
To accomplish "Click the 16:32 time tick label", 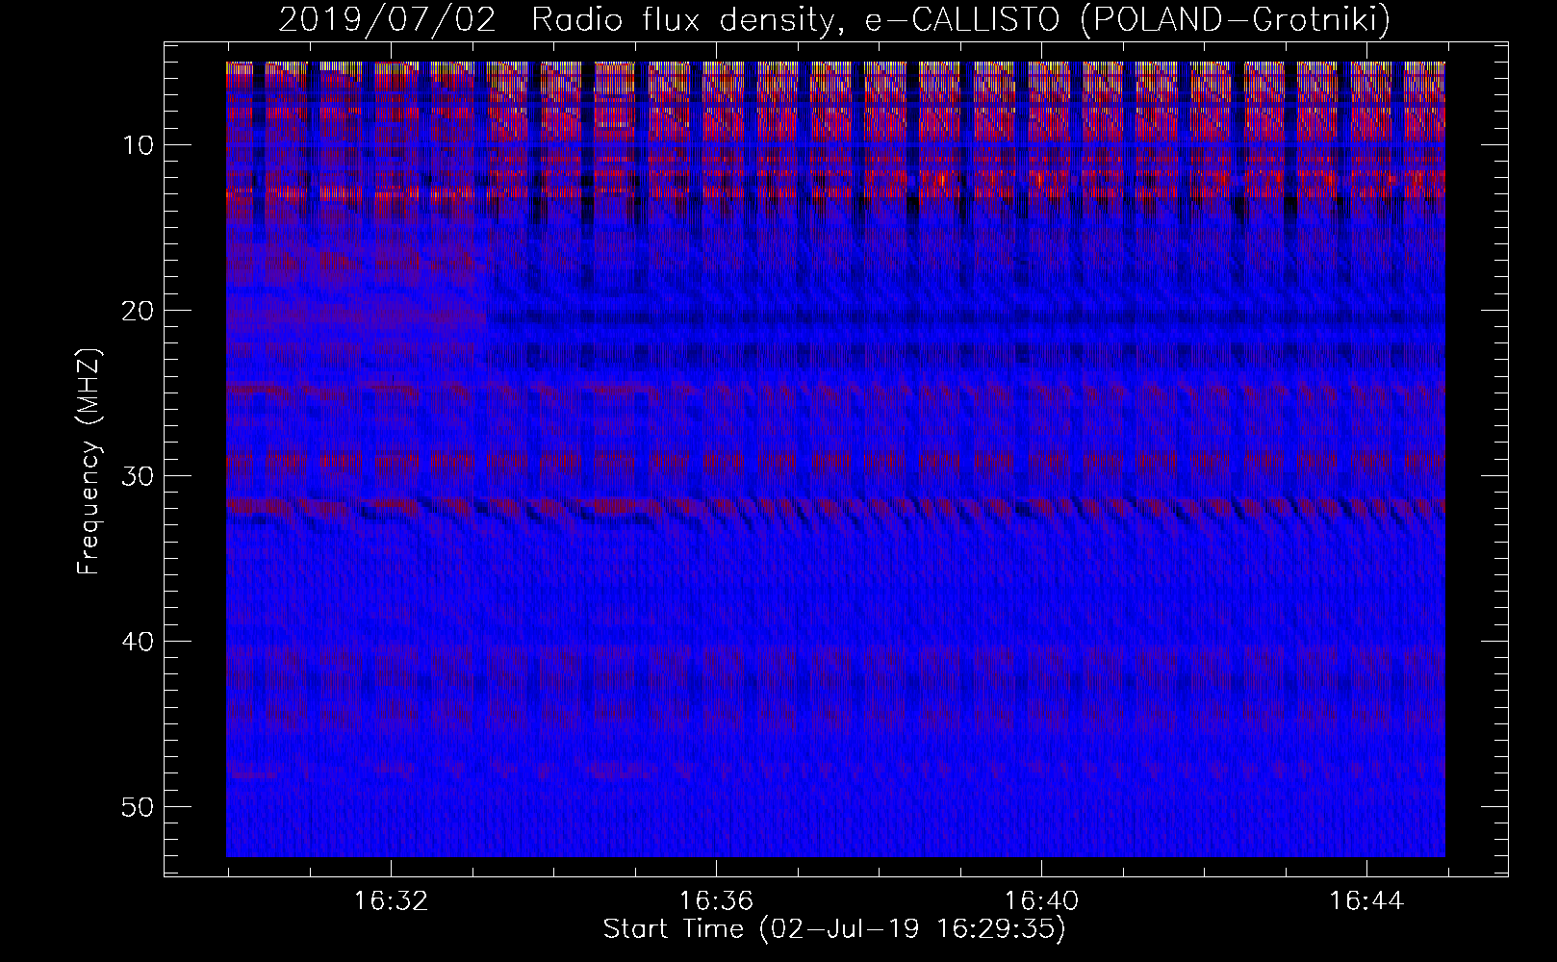I will coord(391,901).
